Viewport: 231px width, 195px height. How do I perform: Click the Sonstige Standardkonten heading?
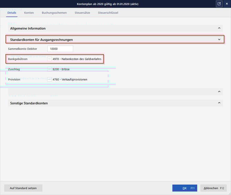click(x=29, y=103)
